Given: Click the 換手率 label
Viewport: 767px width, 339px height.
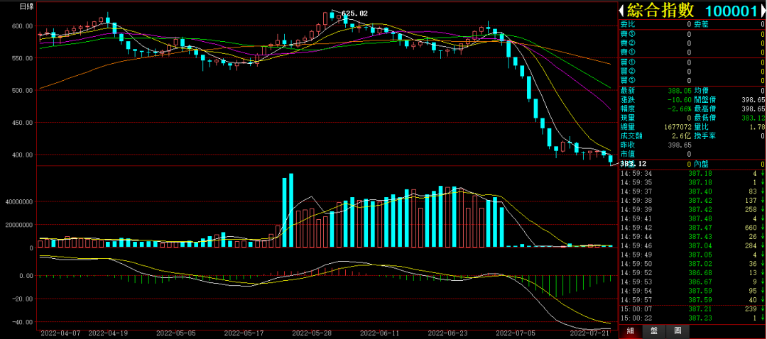Looking at the screenshot, I should [705, 135].
